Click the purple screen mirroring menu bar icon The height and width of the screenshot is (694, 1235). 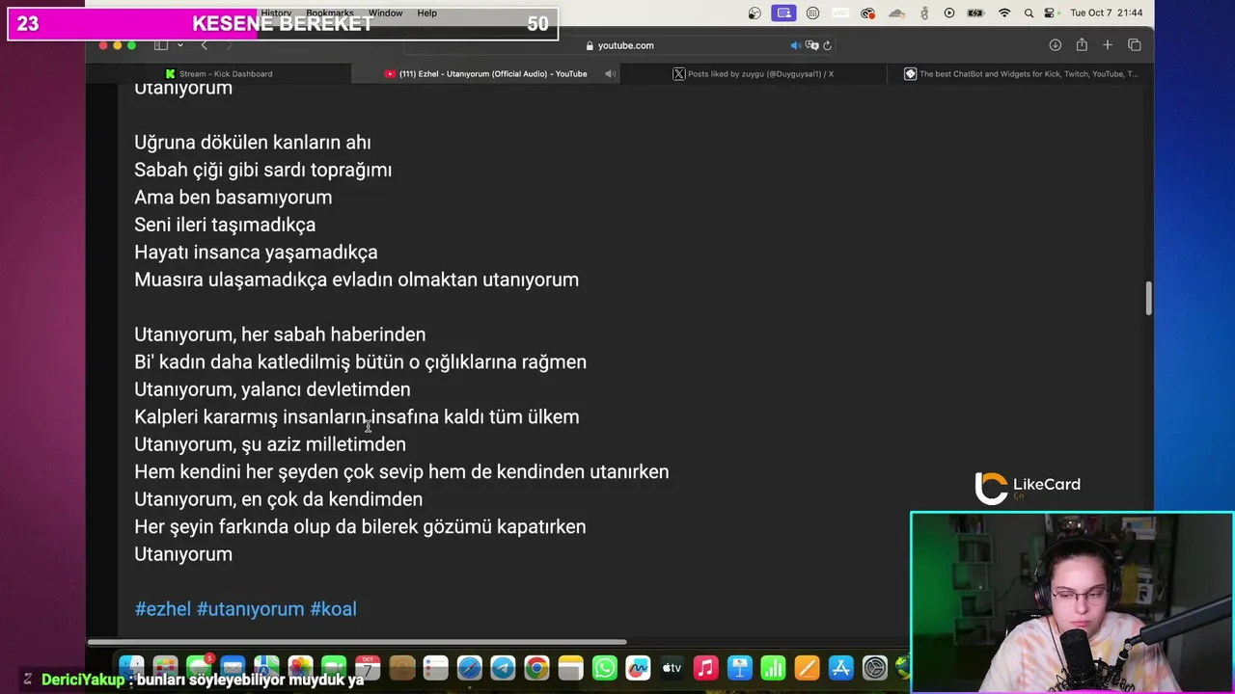[783, 13]
